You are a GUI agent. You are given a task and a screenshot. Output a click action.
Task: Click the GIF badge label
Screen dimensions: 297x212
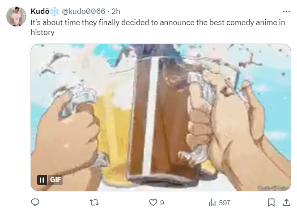tap(55, 180)
